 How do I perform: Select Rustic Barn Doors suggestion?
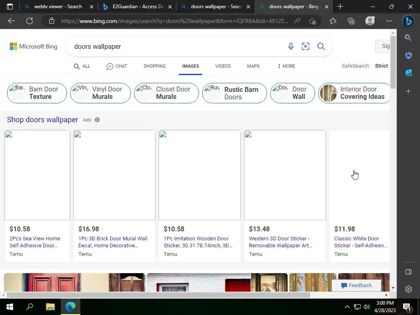click(x=234, y=93)
